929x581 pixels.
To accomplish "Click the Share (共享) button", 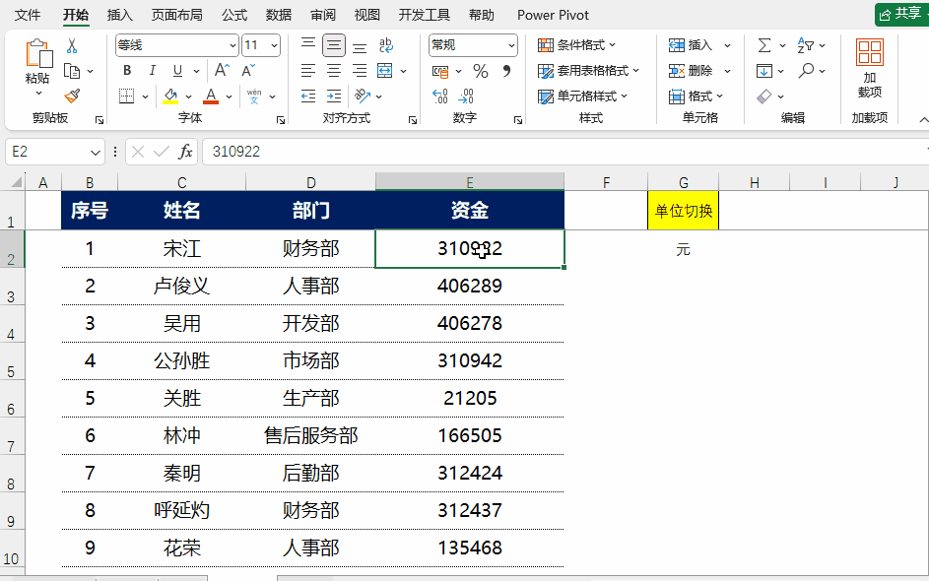I will point(901,14).
